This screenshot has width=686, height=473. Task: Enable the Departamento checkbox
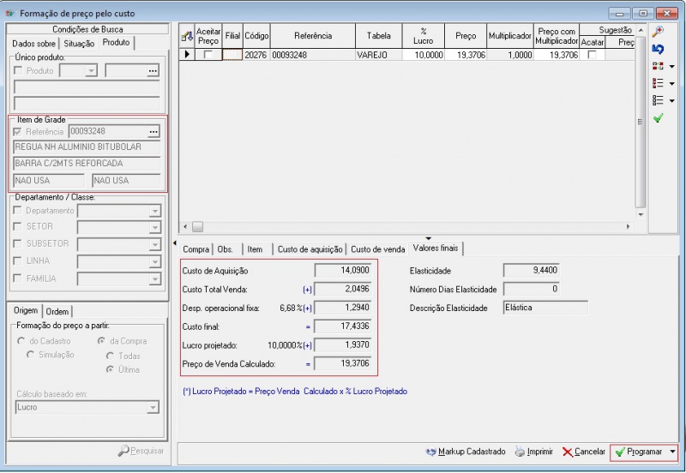[18, 211]
